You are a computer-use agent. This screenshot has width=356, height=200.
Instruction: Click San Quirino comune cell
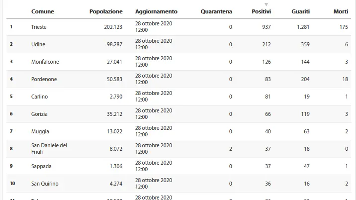(45, 184)
